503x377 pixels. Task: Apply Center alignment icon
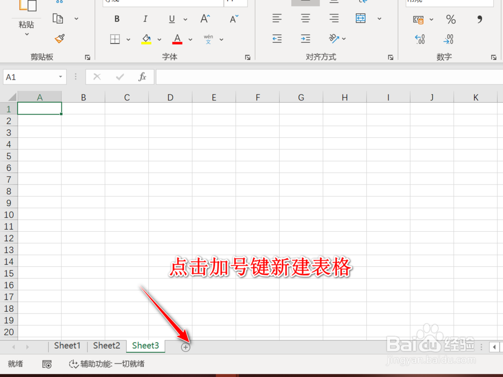click(305, 19)
